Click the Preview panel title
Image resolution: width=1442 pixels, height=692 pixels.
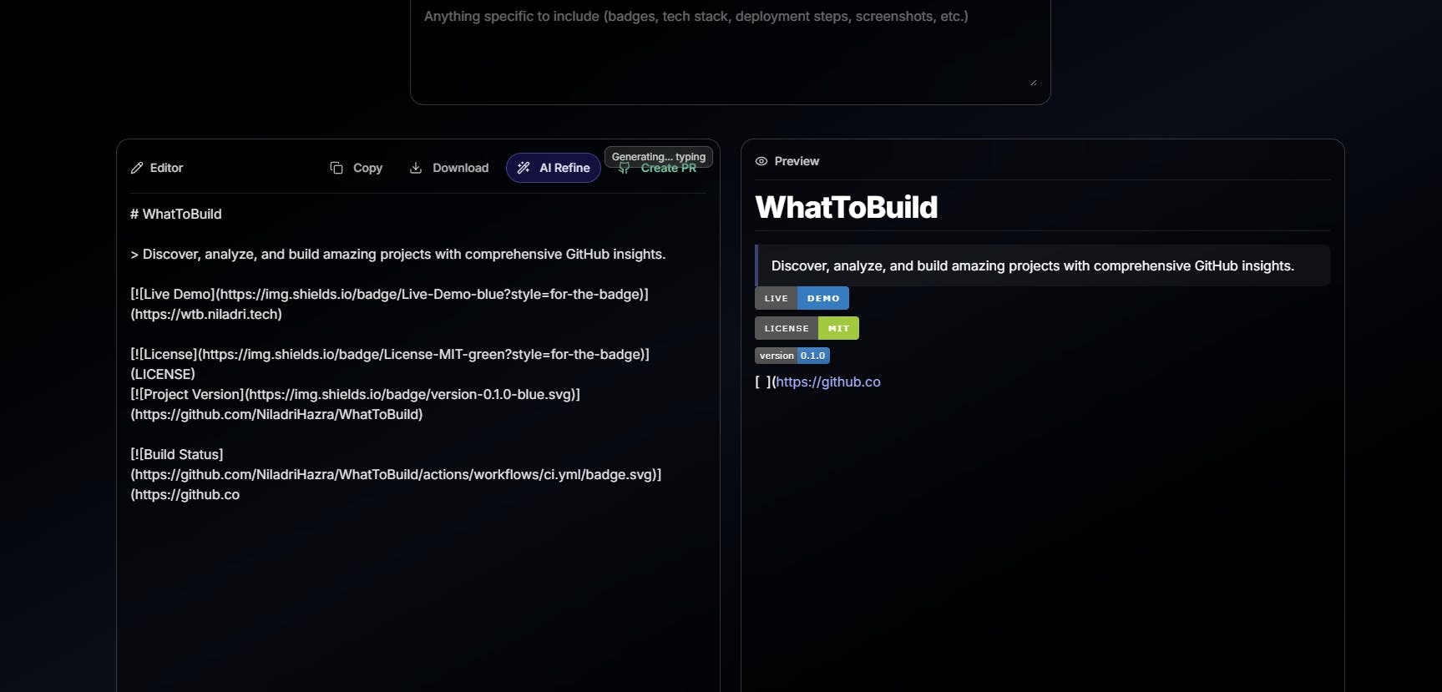pos(797,161)
